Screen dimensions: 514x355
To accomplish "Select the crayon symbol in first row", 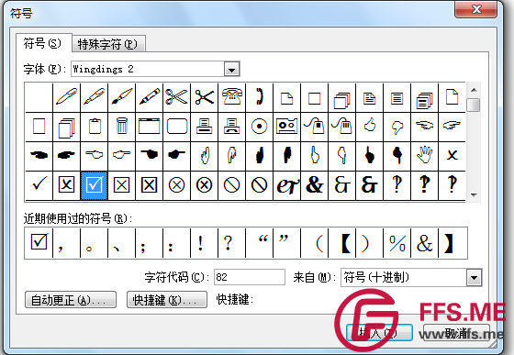I will pos(149,97).
